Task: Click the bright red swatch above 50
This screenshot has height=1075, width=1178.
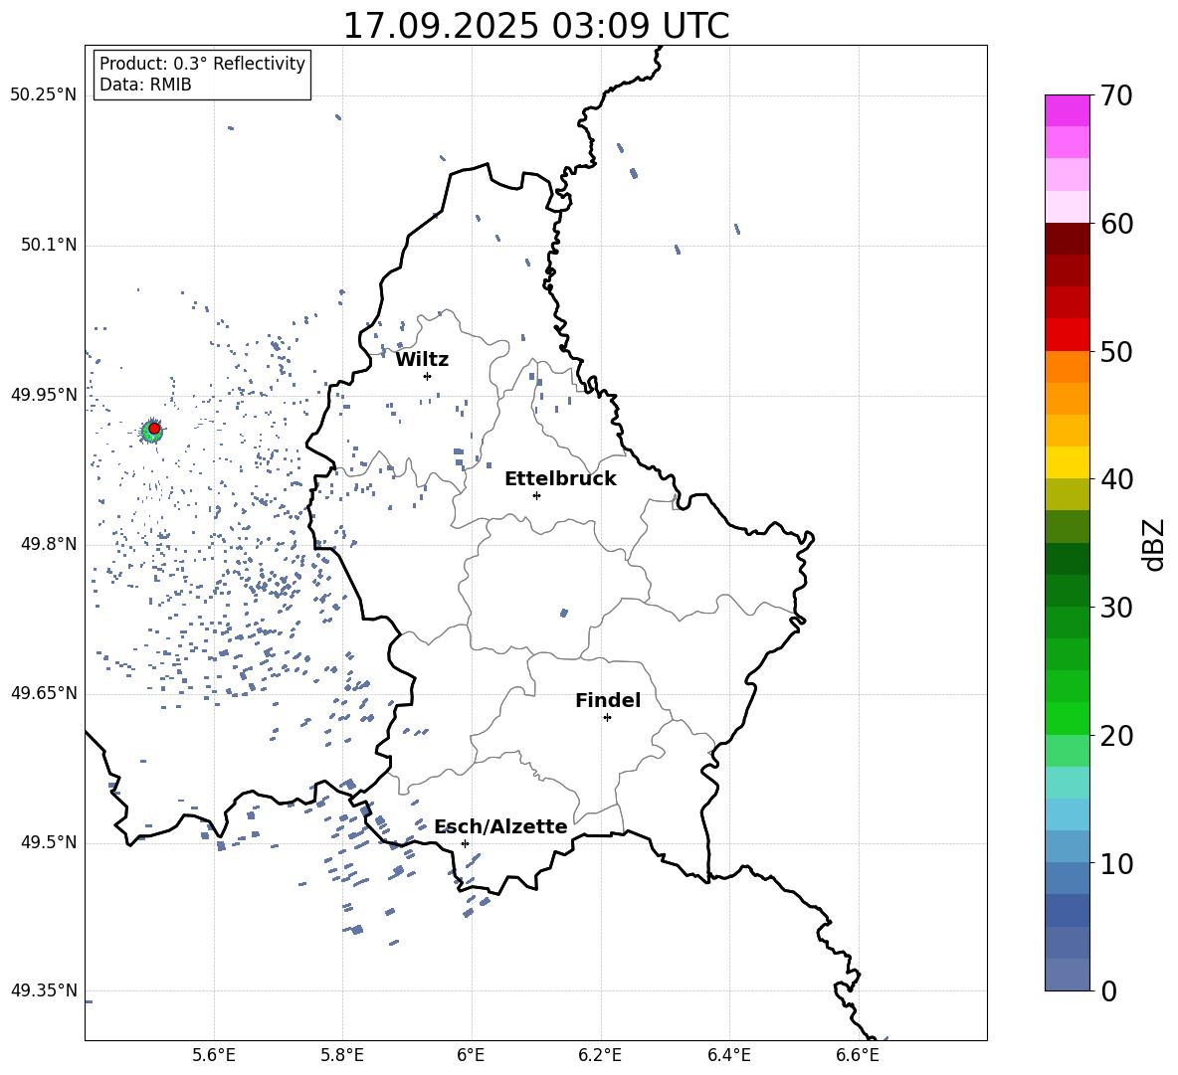Action: tap(1068, 335)
